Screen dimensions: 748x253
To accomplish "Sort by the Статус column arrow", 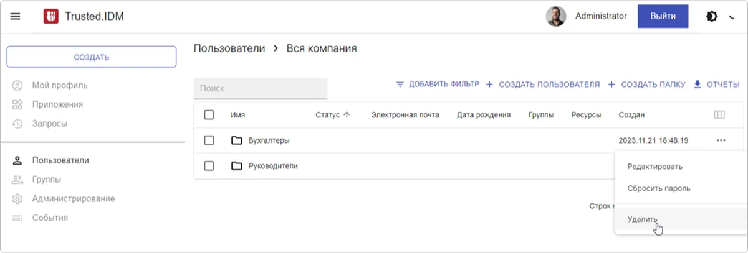I will tap(347, 115).
